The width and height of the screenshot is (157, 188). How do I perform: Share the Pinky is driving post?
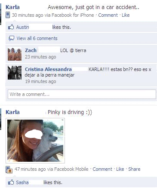pyautogui.click(x=134, y=169)
